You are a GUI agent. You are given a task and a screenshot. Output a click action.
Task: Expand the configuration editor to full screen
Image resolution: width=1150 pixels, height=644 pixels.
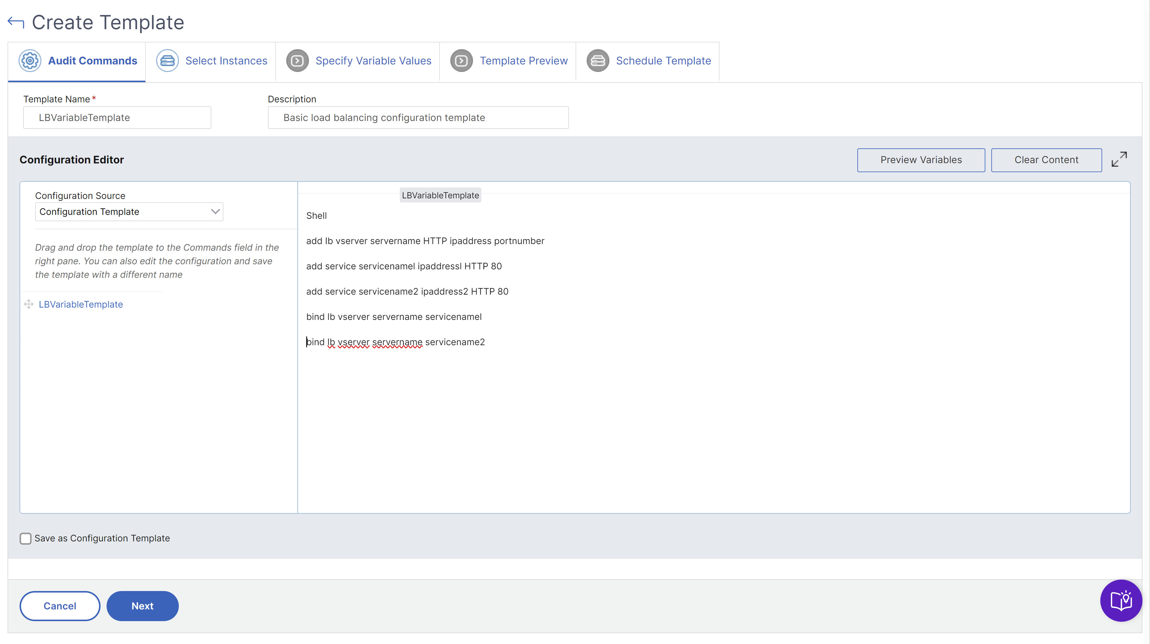1119,159
